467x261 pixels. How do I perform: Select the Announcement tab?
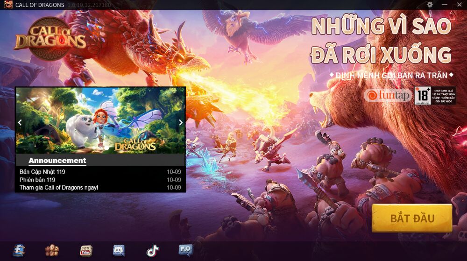tap(57, 161)
